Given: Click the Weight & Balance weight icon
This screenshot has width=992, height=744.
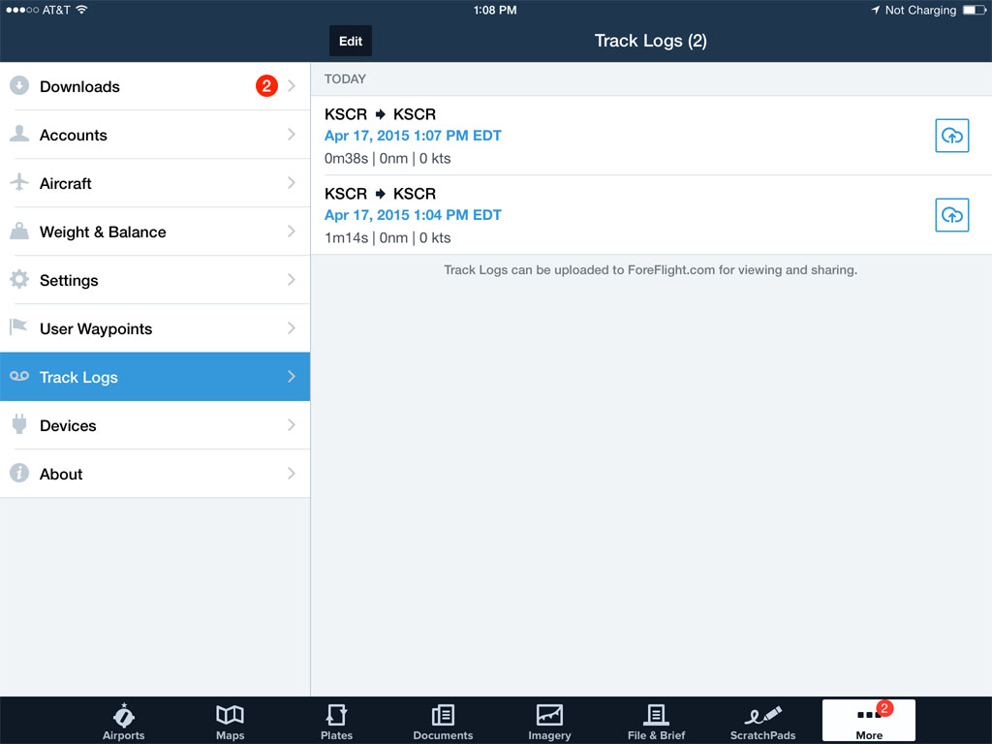Looking at the screenshot, I should point(19,231).
